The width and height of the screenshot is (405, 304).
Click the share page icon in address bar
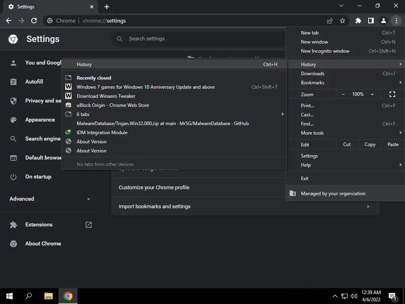pyautogui.click(x=330, y=21)
